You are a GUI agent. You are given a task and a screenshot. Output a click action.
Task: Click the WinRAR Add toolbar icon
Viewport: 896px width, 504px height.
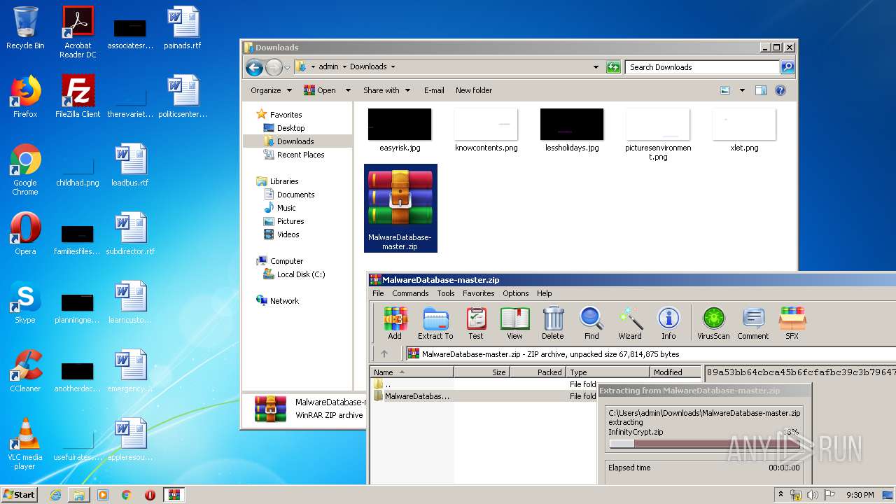395,323
